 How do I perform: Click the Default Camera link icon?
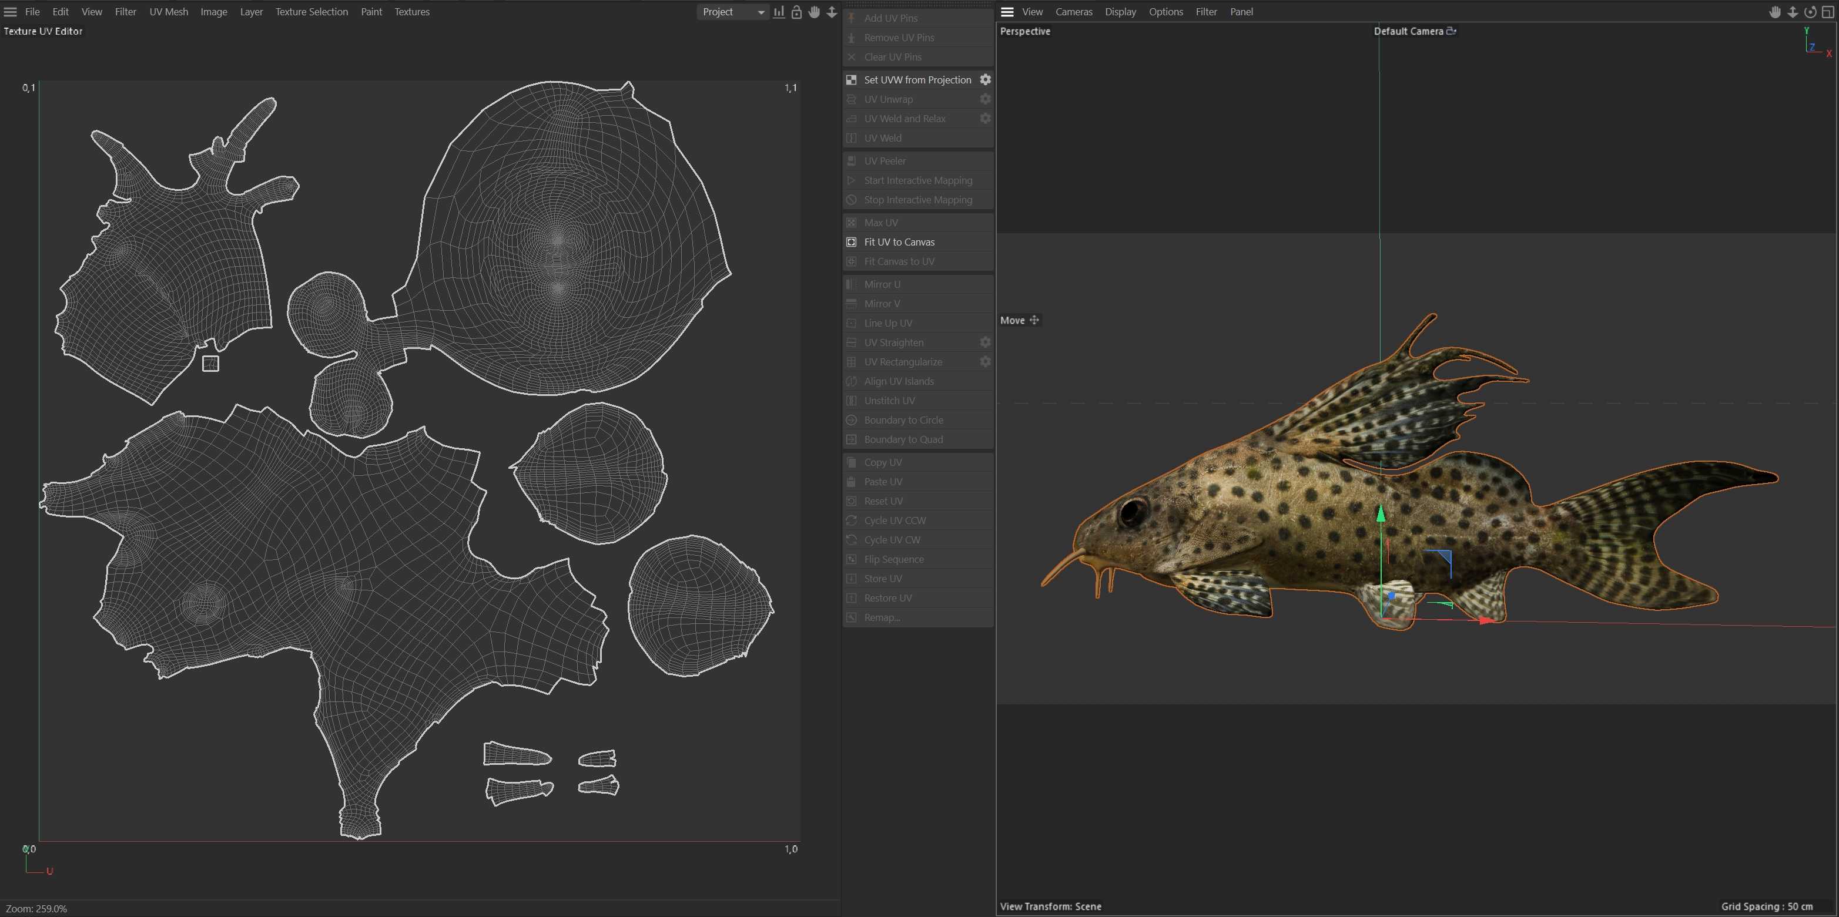pos(1451,31)
